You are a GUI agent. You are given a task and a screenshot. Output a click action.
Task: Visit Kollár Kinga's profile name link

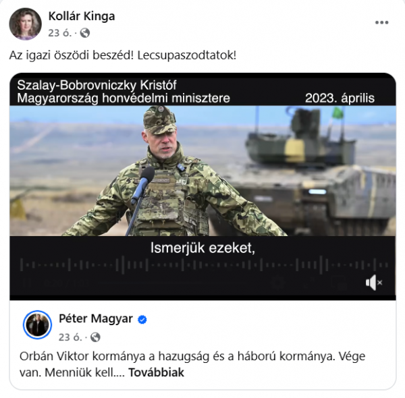click(82, 16)
